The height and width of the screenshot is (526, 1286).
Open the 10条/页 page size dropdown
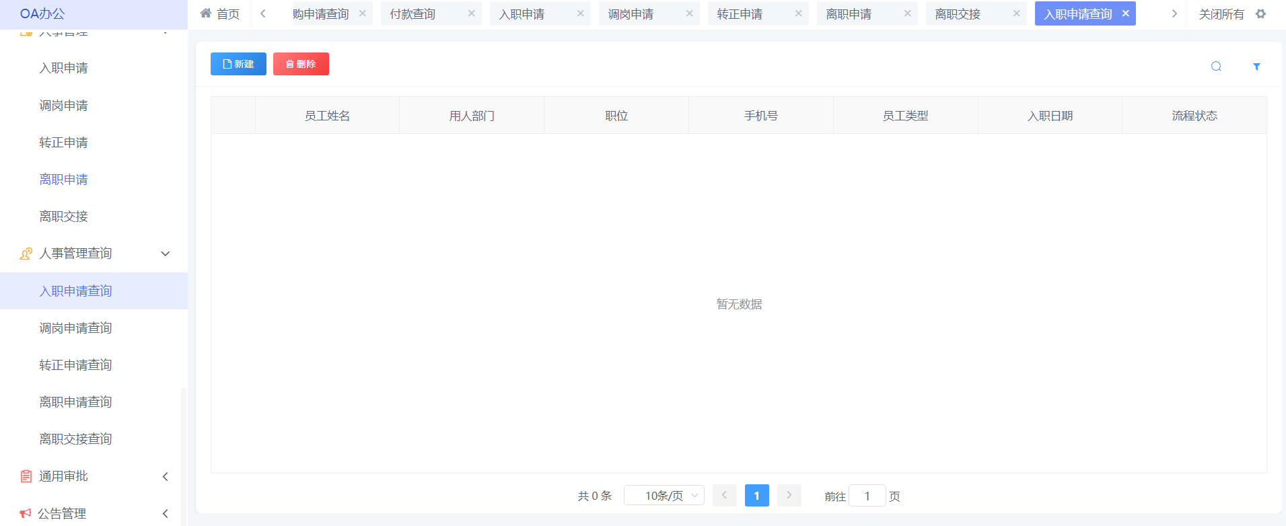(x=664, y=496)
